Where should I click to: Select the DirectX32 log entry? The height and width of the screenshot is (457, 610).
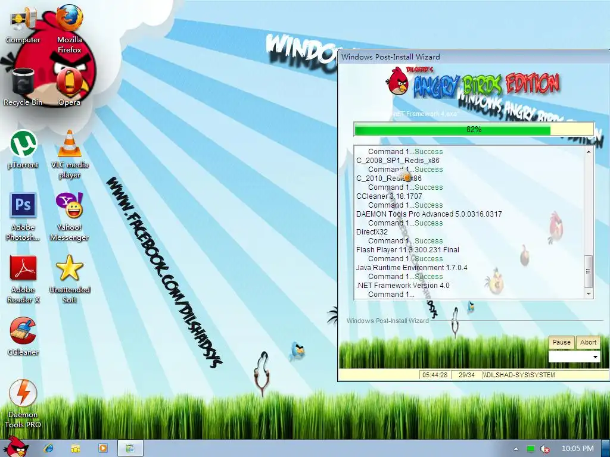click(372, 232)
